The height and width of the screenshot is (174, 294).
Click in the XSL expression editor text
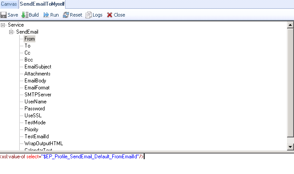(x=72, y=157)
